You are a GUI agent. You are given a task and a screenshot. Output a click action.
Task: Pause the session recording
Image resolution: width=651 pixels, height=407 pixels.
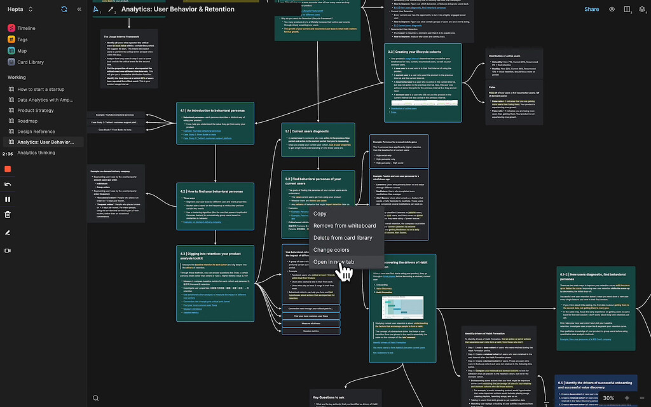pos(7,200)
